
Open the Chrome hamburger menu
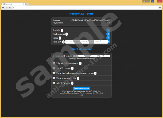(160, 7)
